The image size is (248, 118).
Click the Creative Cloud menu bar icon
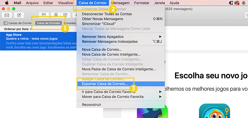point(237,3)
